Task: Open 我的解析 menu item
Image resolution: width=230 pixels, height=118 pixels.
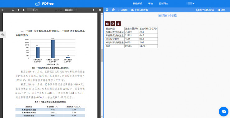Action: click(137, 4)
